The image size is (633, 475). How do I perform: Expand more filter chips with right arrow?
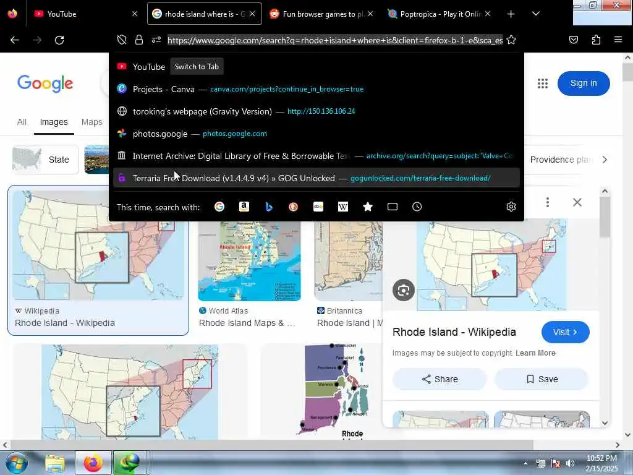pyautogui.click(x=605, y=160)
